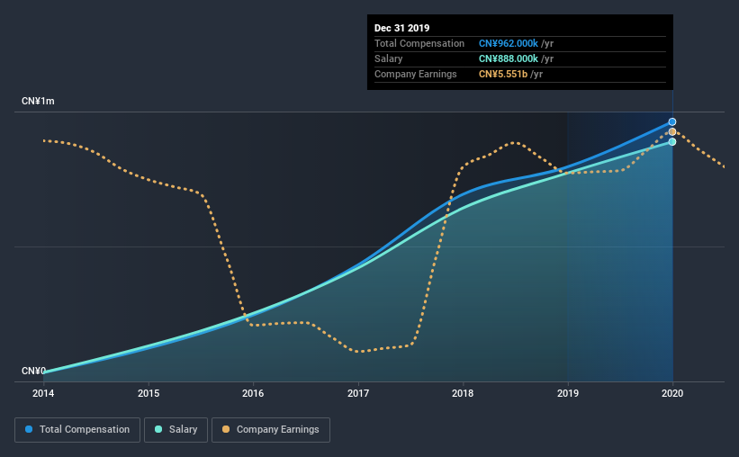Toggle the Company Earnings legend button
This screenshot has width=739, height=457.
(x=271, y=430)
